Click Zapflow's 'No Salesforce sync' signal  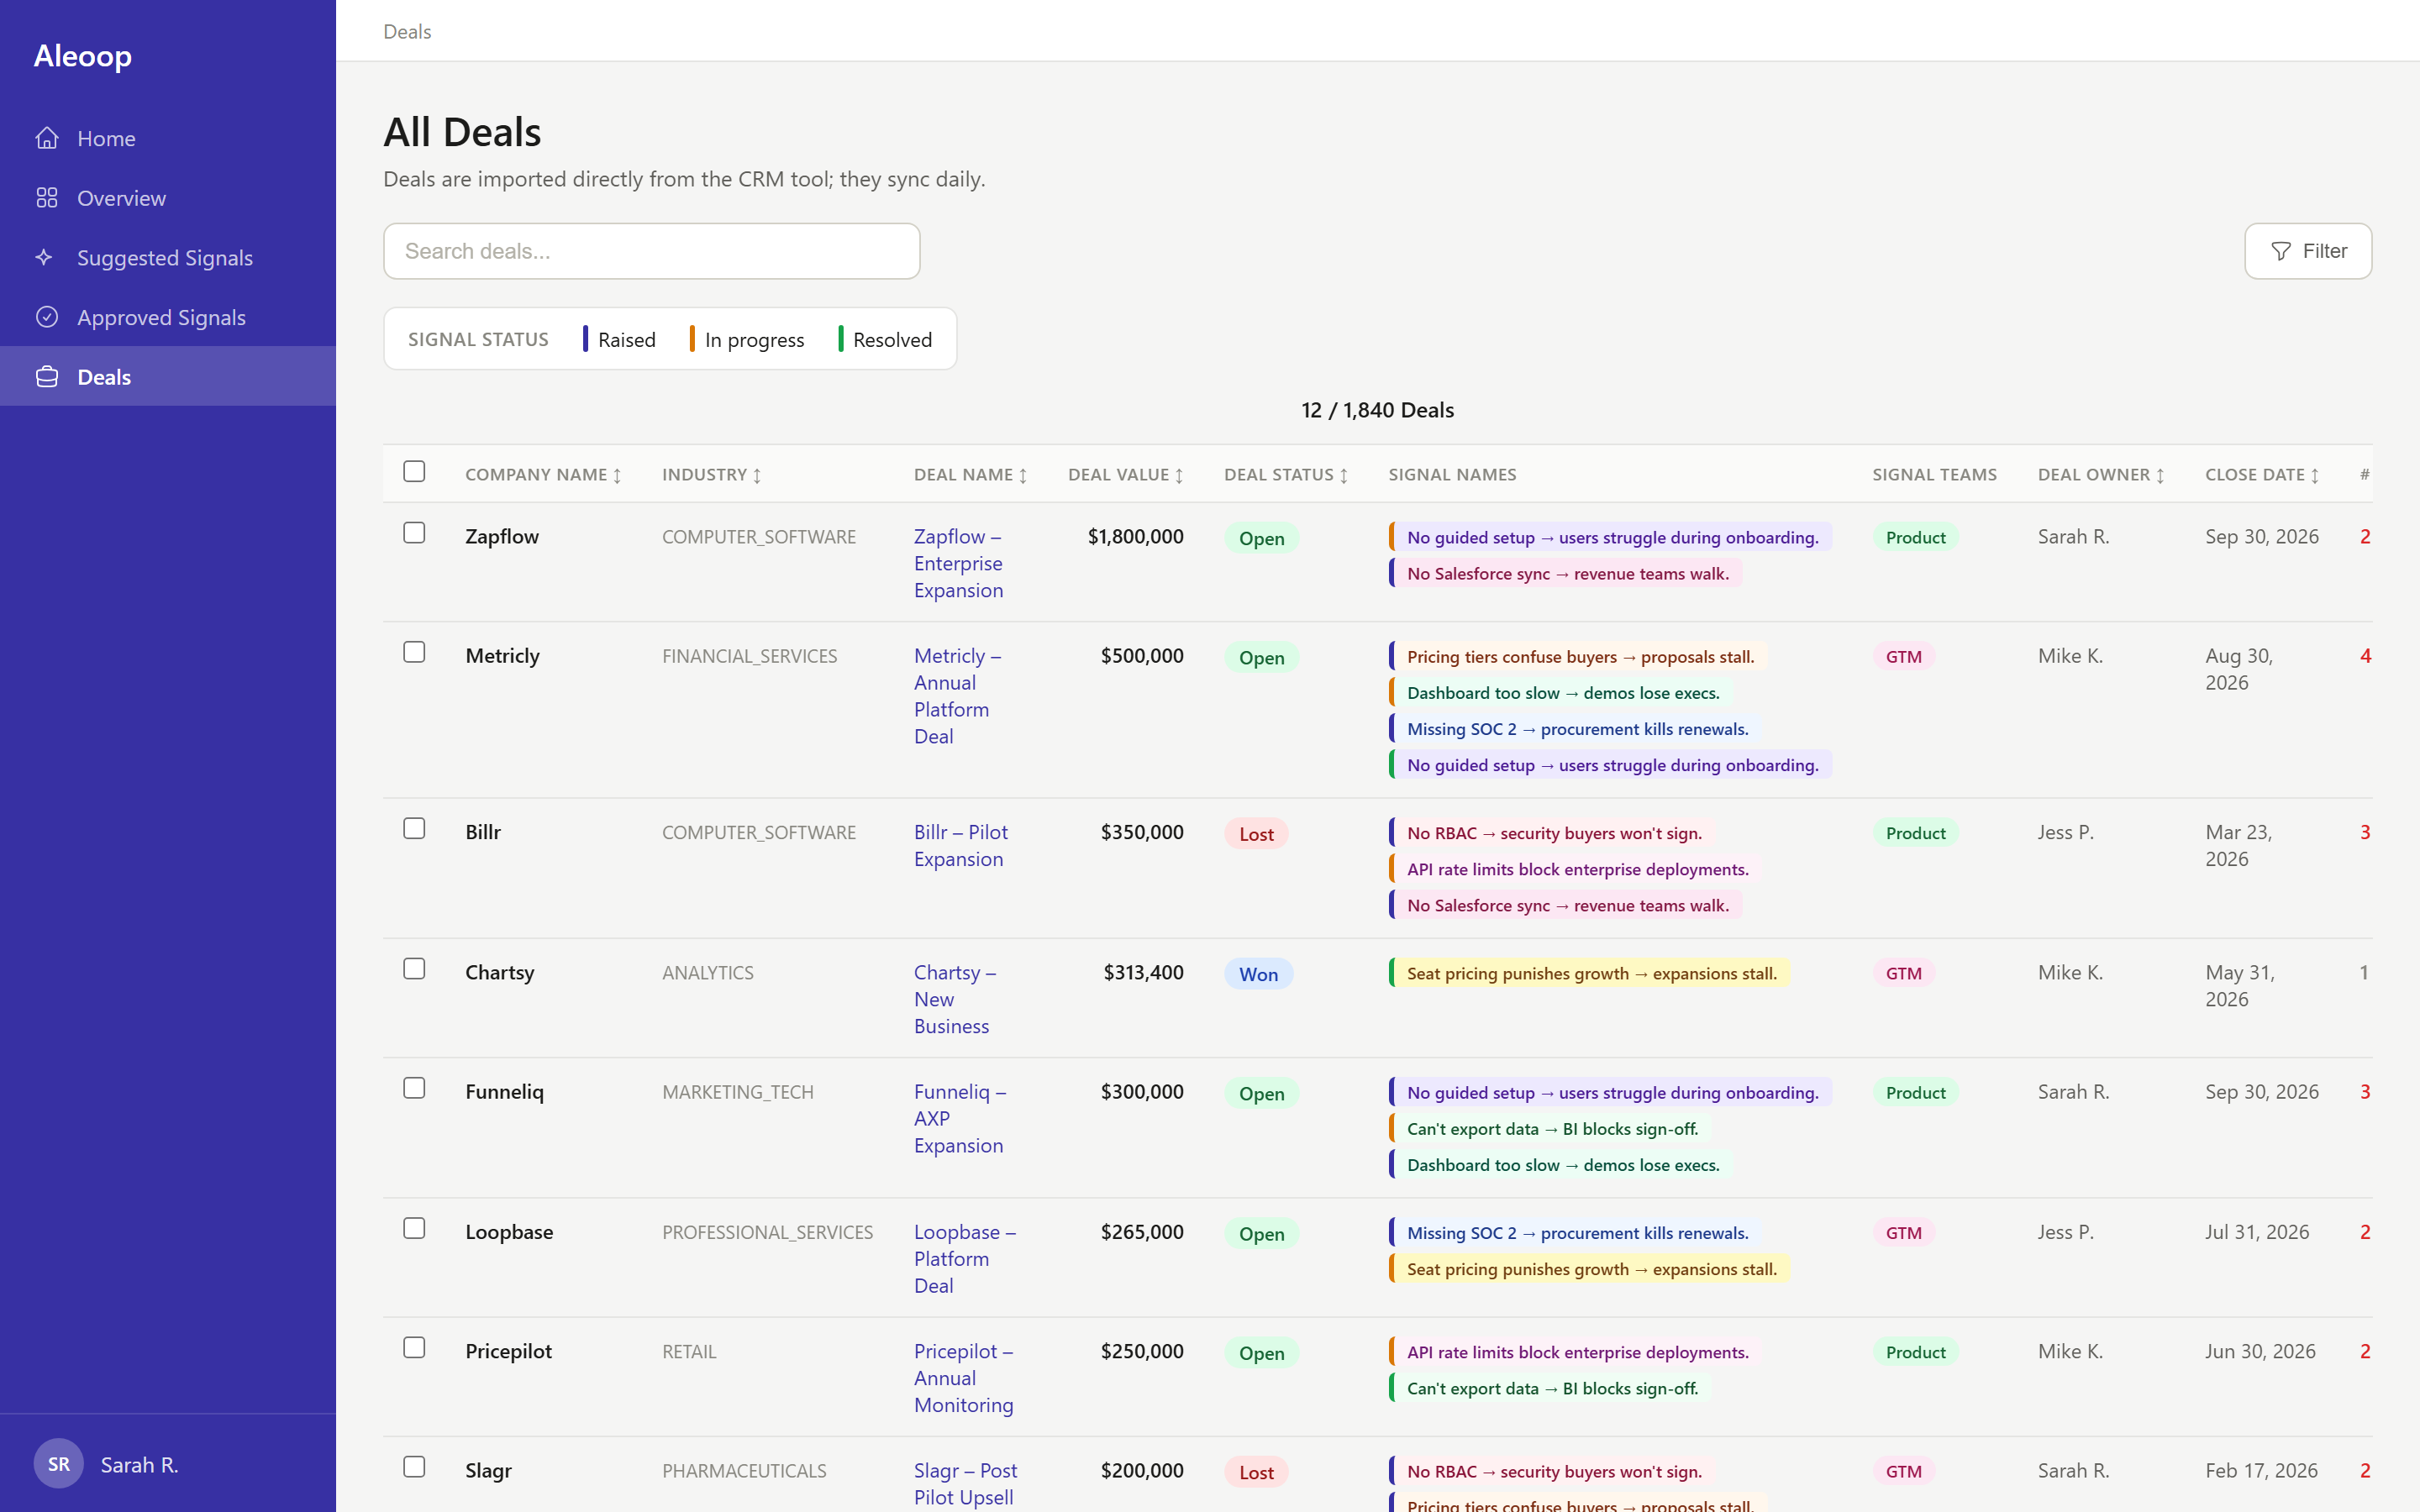click(1567, 573)
